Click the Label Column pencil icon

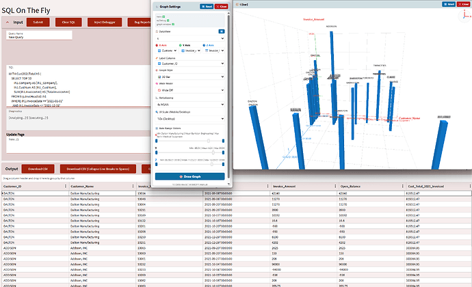[x=157, y=58]
